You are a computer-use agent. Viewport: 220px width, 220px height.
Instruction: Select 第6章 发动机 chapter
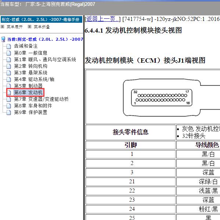(28, 92)
